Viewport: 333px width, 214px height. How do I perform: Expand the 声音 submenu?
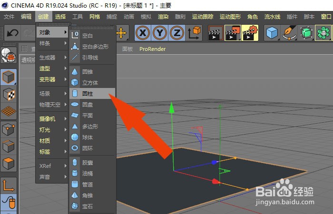[52, 177]
